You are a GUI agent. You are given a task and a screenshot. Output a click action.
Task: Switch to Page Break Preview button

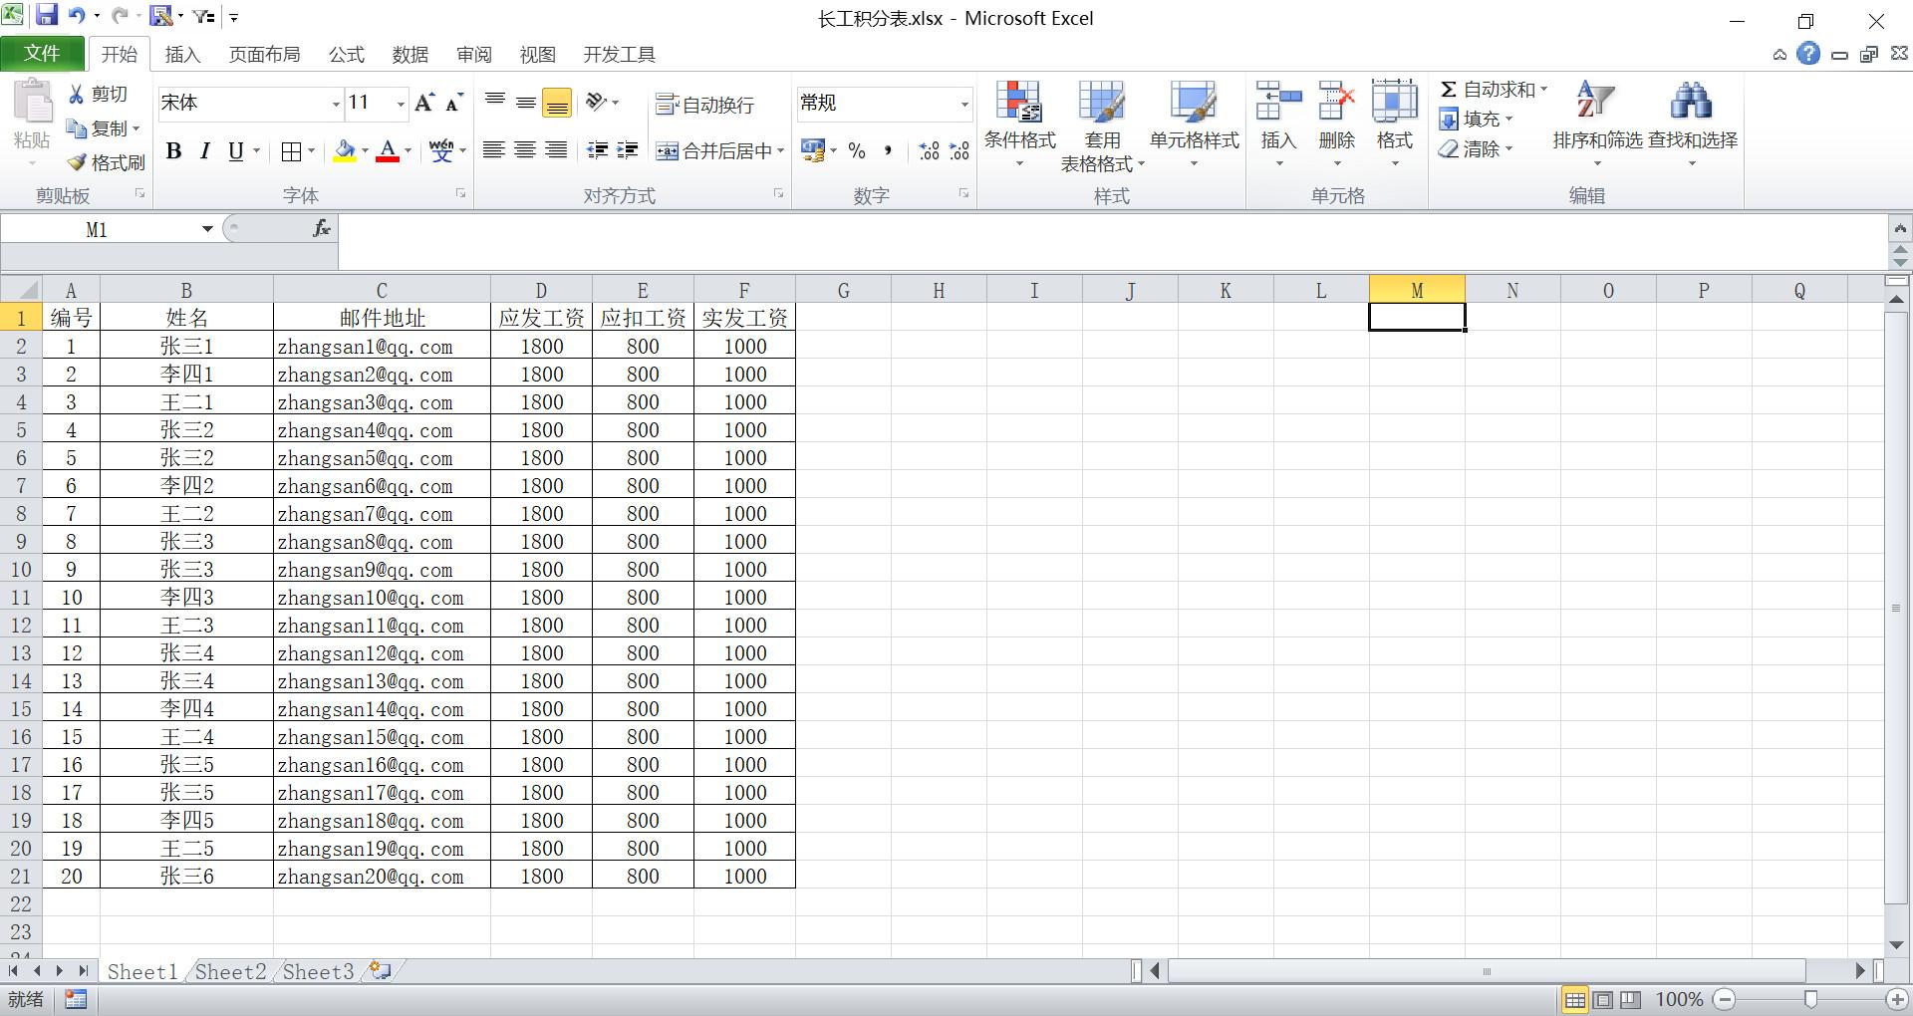[x=1630, y=1000]
